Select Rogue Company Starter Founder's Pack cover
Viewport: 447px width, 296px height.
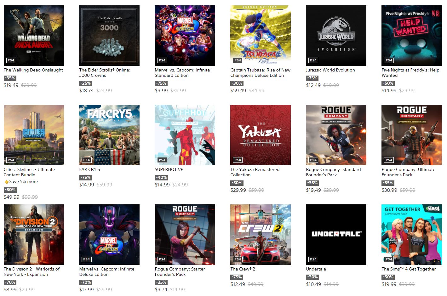185,235
